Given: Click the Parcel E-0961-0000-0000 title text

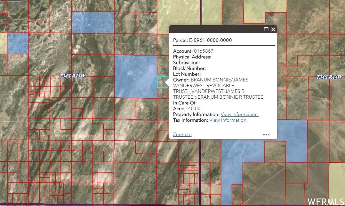Looking at the screenshot, I should [x=202, y=40].
